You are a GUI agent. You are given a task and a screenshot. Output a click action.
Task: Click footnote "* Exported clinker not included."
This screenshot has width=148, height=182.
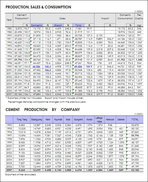pos(24,98)
